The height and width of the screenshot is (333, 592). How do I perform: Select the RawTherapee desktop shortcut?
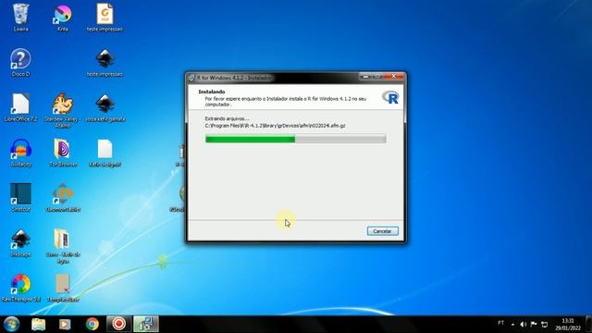click(x=20, y=288)
